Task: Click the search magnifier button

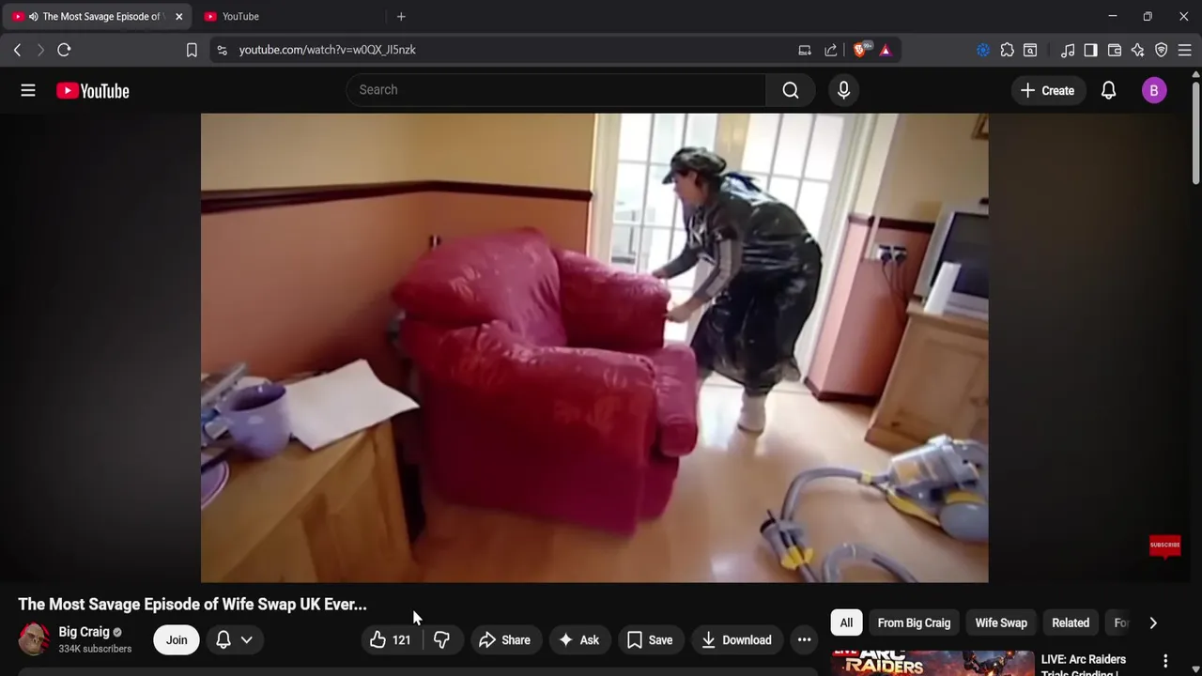Action: (x=791, y=90)
